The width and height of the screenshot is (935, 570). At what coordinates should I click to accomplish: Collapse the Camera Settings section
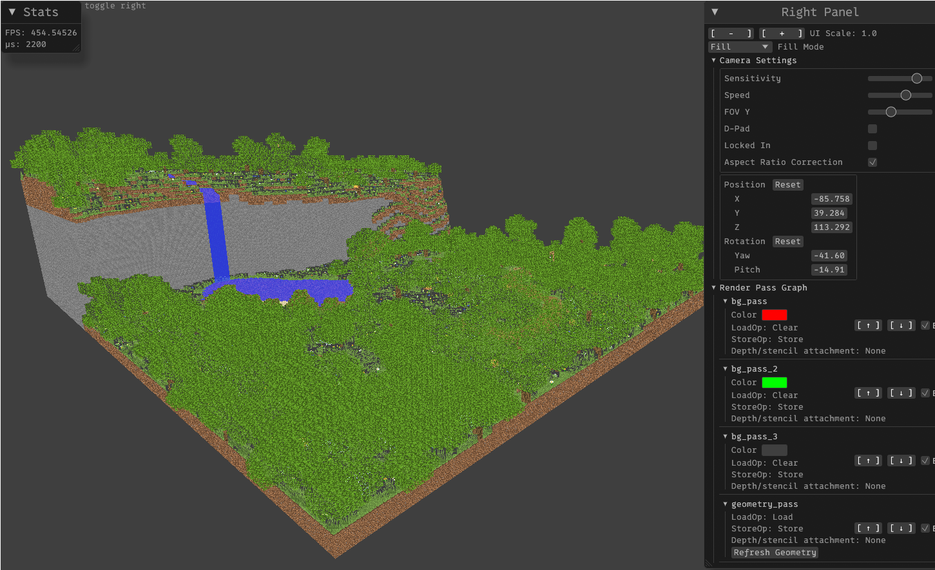713,60
